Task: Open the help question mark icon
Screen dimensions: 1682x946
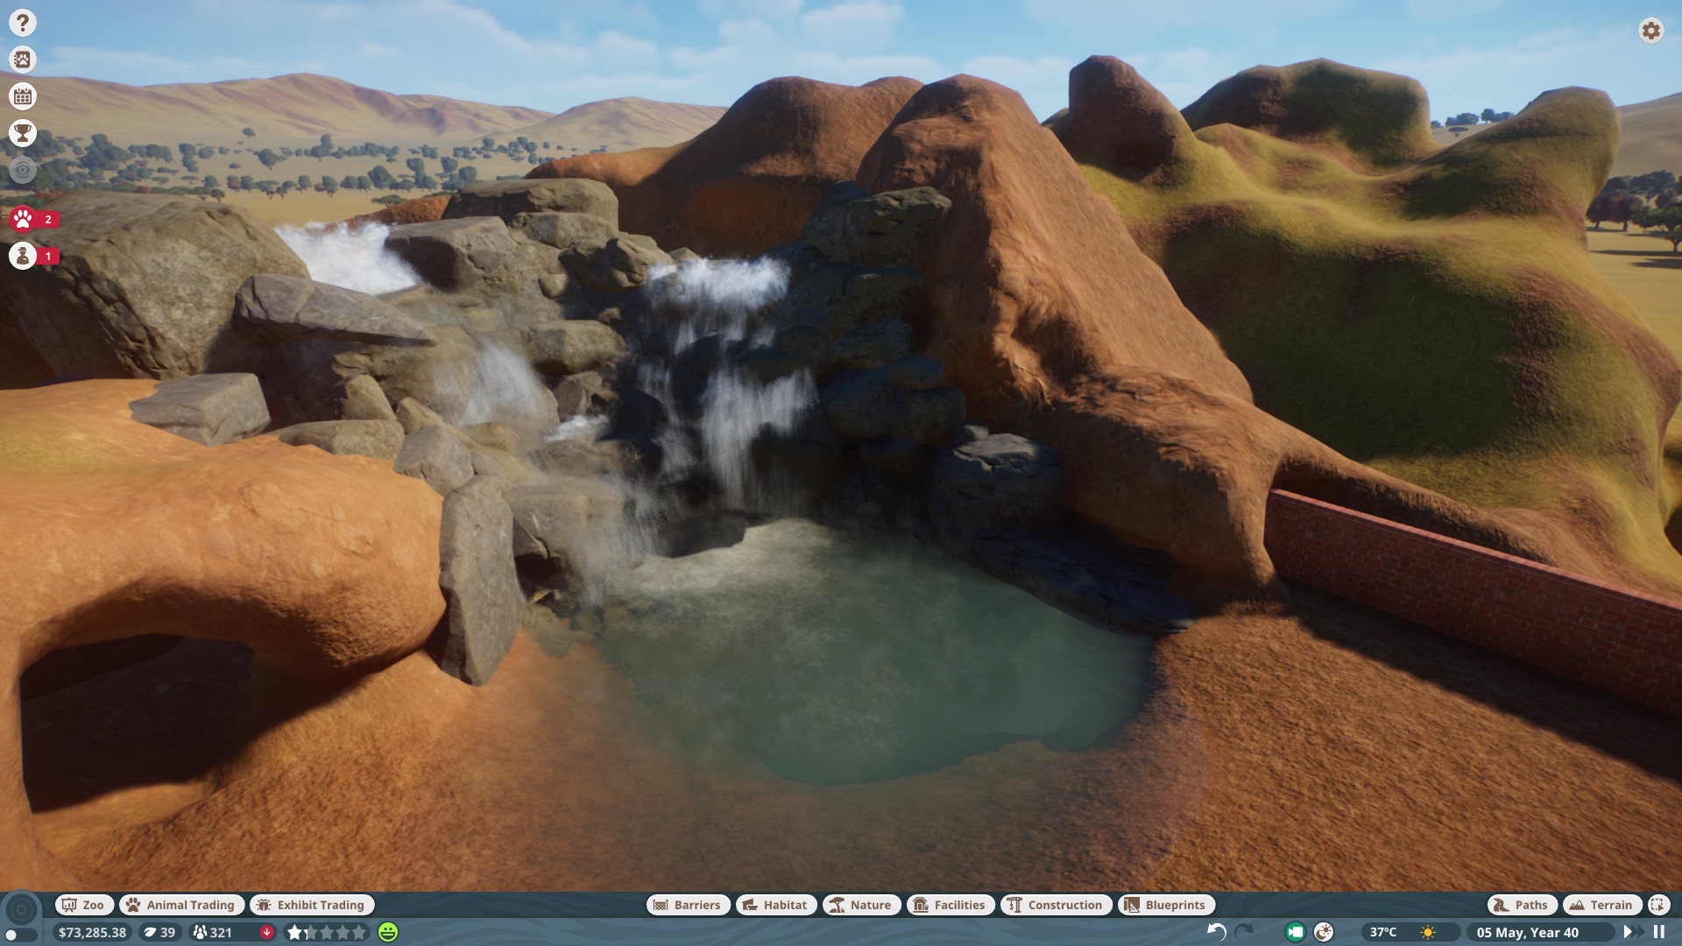Action: [23, 23]
